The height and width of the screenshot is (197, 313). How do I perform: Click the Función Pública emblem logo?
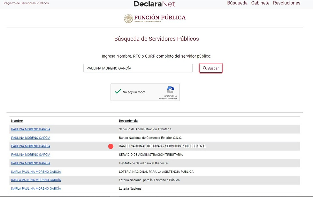(155, 18)
